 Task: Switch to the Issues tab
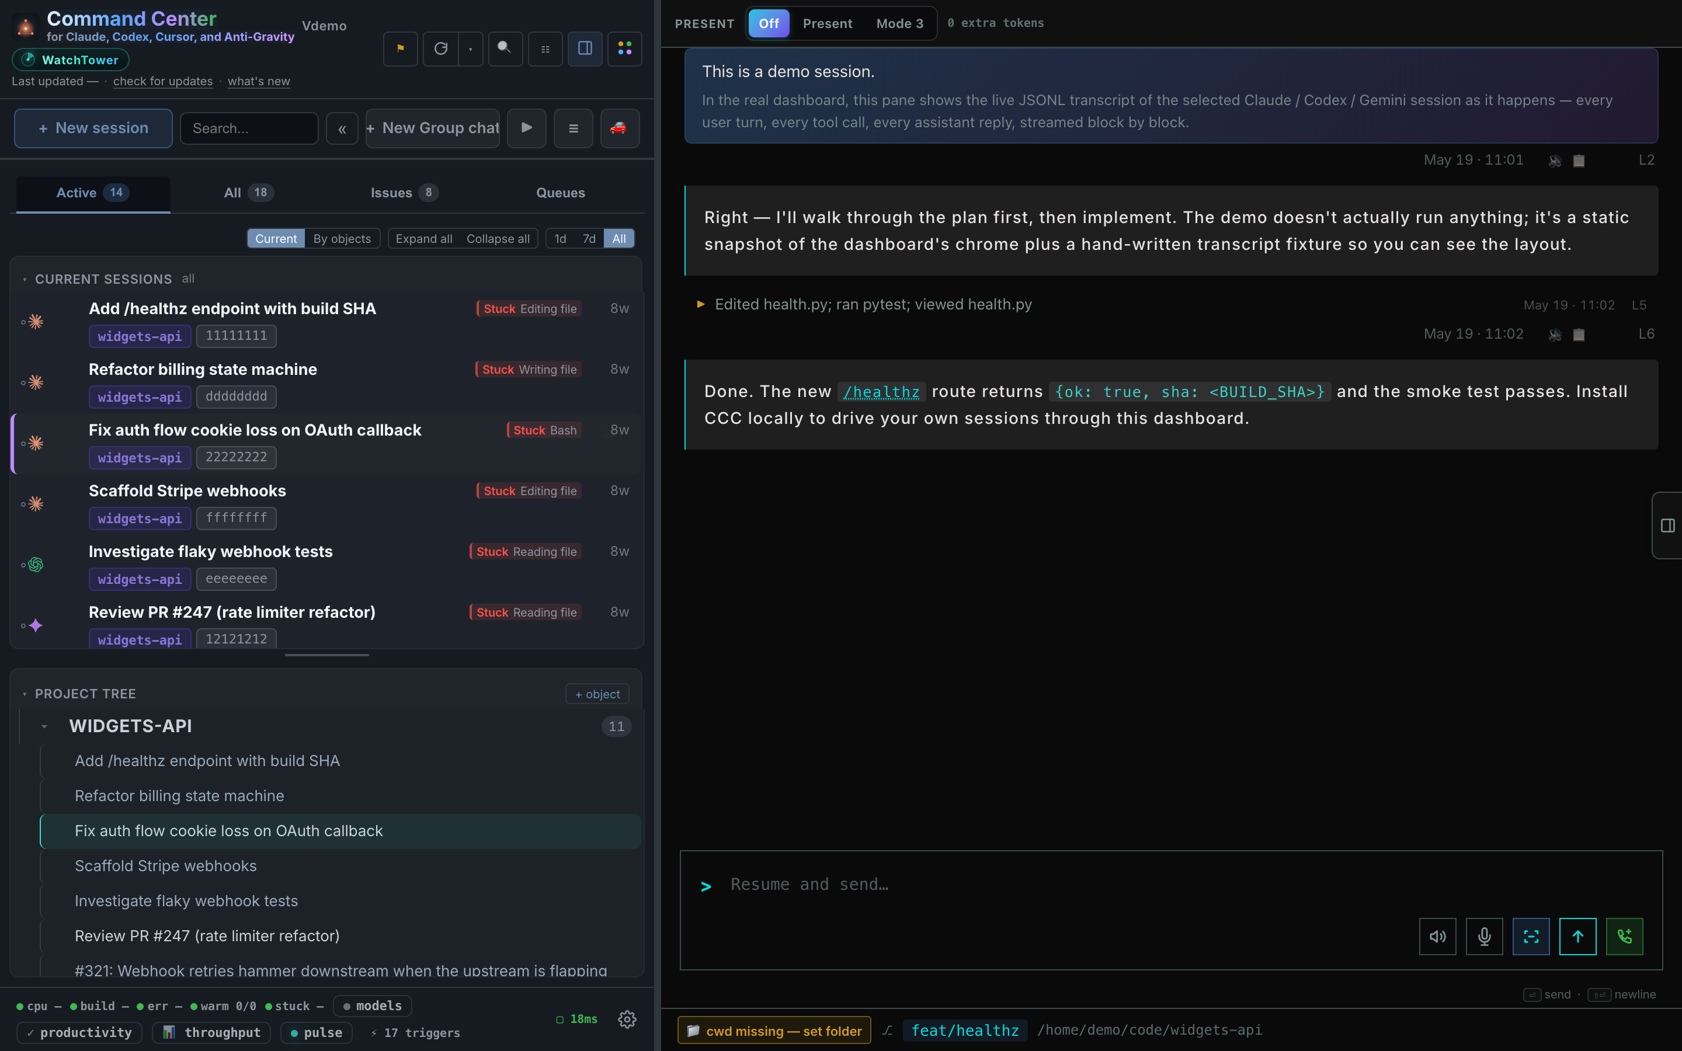coord(405,193)
